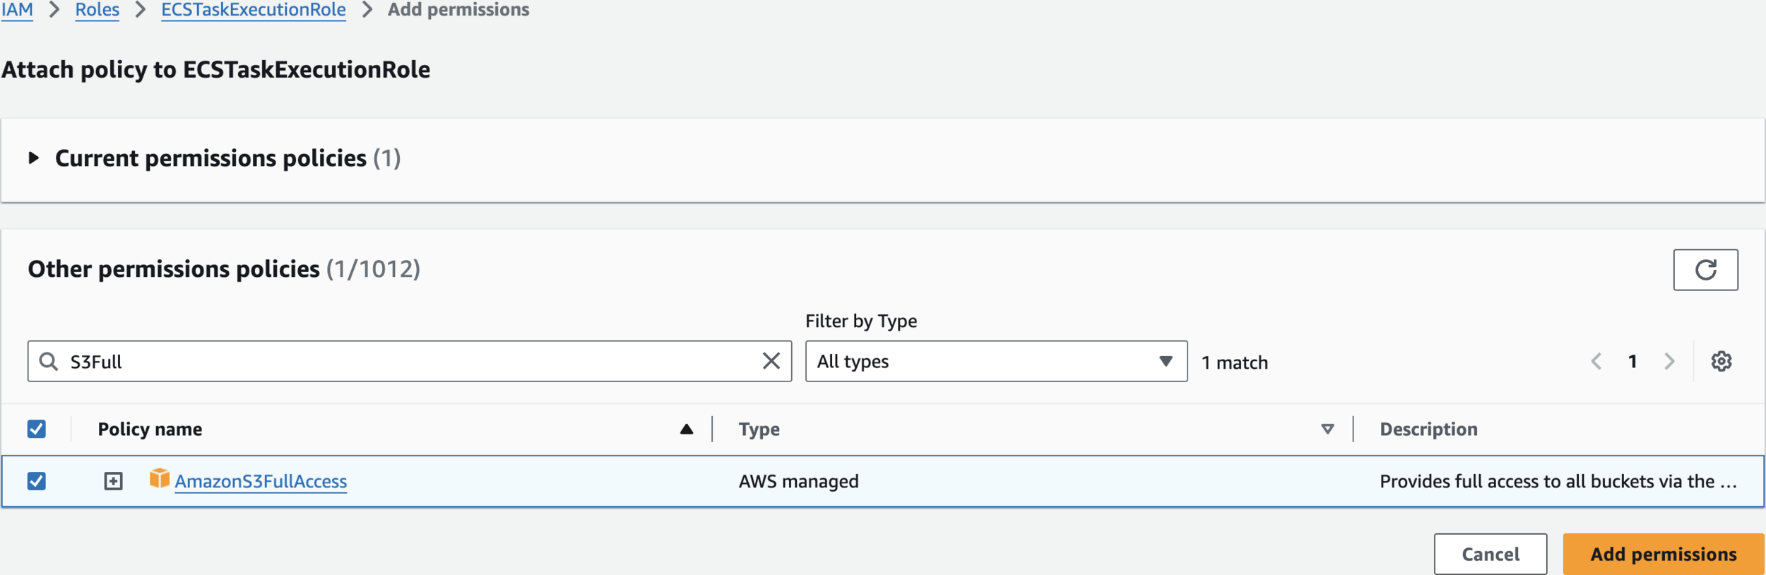Click the Cancel button
This screenshot has width=1766, height=575.
[x=1490, y=554]
